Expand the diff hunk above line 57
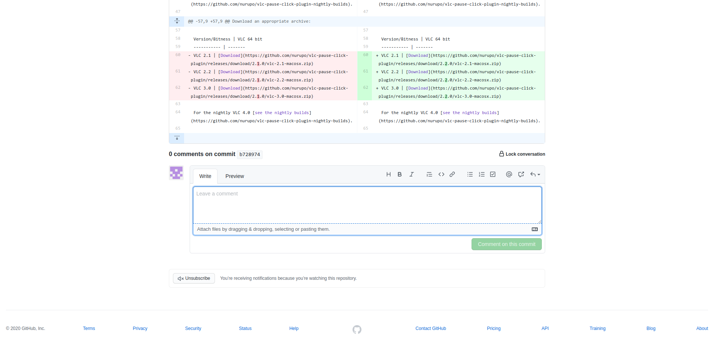The image size is (714, 353). [x=177, y=21]
